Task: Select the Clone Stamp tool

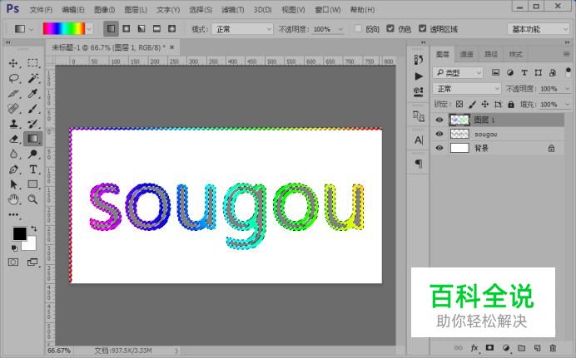Action: pyautogui.click(x=13, y=124)
